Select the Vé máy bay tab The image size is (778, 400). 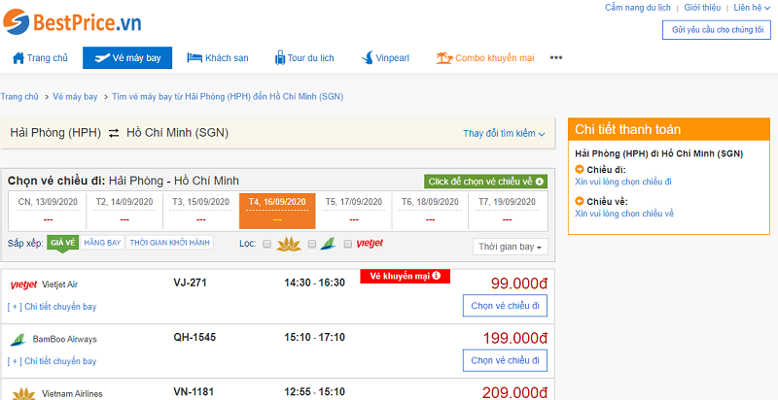click(x=127, y=58)
